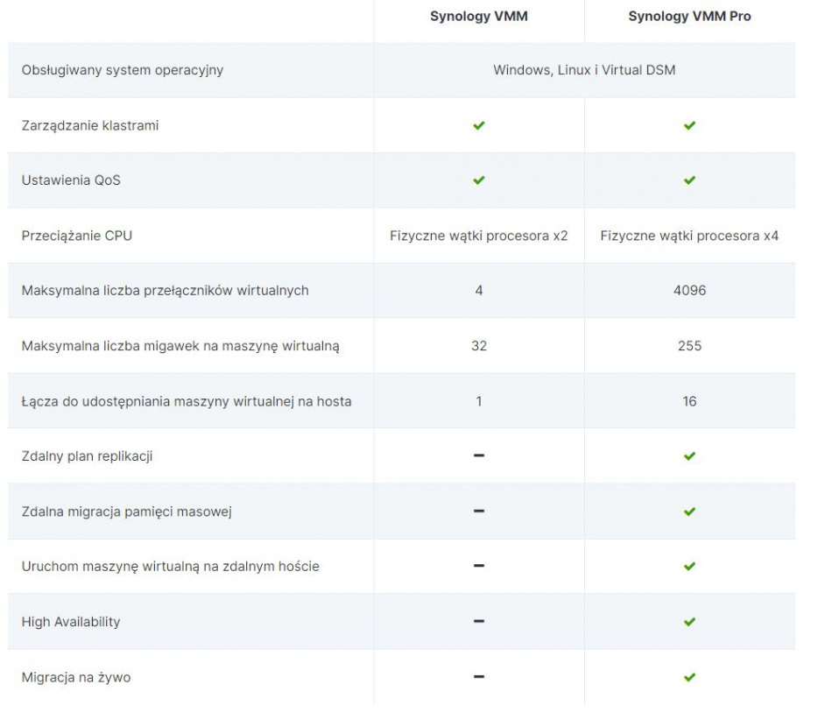Click the VMM dash for High Availability

(x=479, y=621)
